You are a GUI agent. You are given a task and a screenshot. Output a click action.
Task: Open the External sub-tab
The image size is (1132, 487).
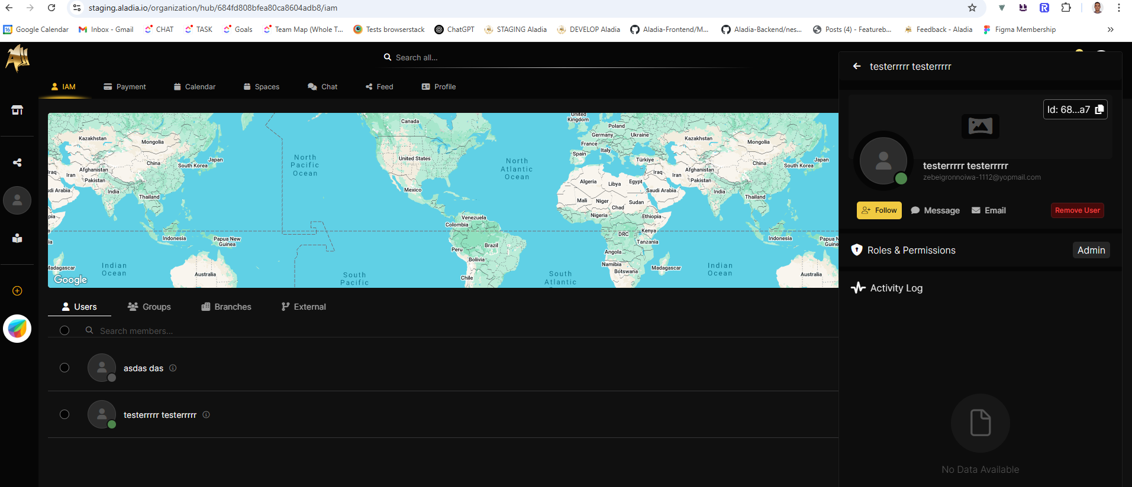pos(304,307)
